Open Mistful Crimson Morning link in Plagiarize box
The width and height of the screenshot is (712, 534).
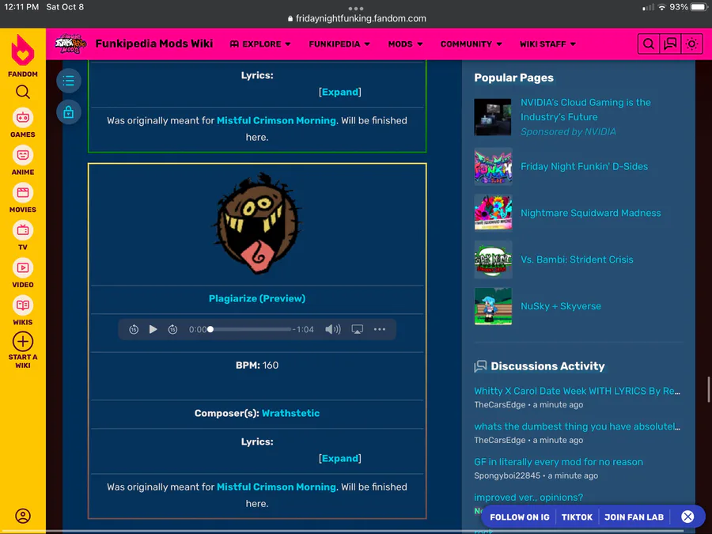click(x=277, y=487)
